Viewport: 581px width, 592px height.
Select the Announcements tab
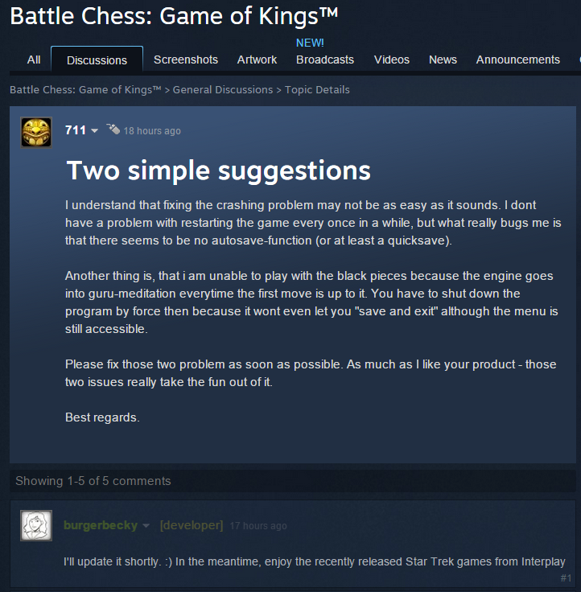click(x=518, y=60)
